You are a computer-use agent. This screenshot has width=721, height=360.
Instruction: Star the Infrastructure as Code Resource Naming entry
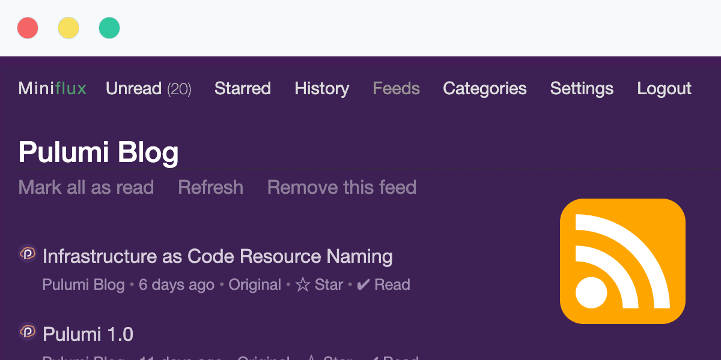[x=319, y=284]
